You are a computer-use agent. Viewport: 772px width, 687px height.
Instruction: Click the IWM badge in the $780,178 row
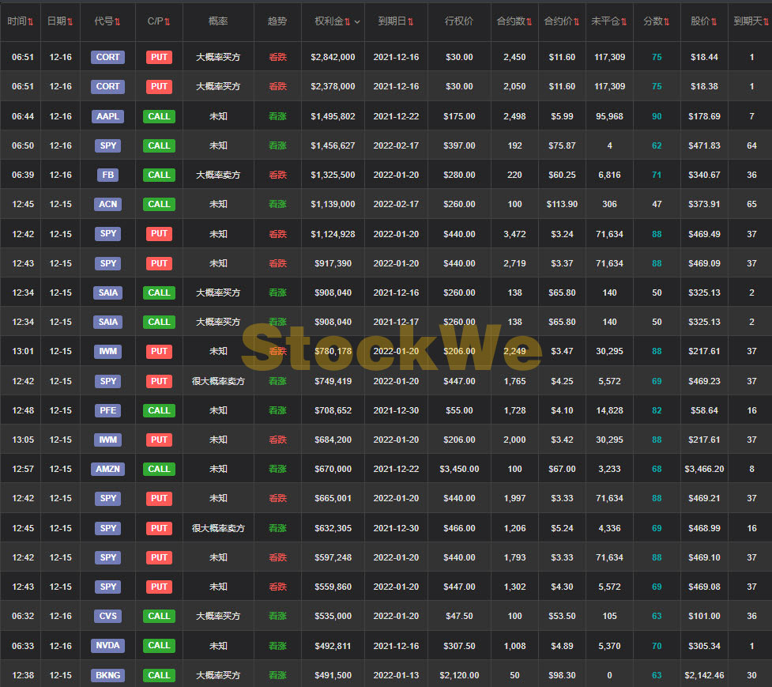point(107,351)
